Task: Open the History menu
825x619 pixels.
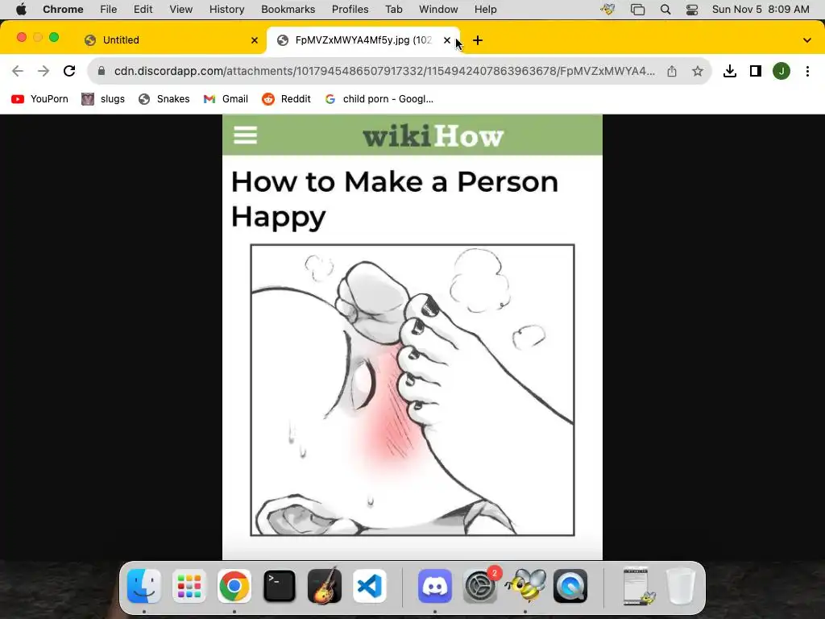Action: 226,10
